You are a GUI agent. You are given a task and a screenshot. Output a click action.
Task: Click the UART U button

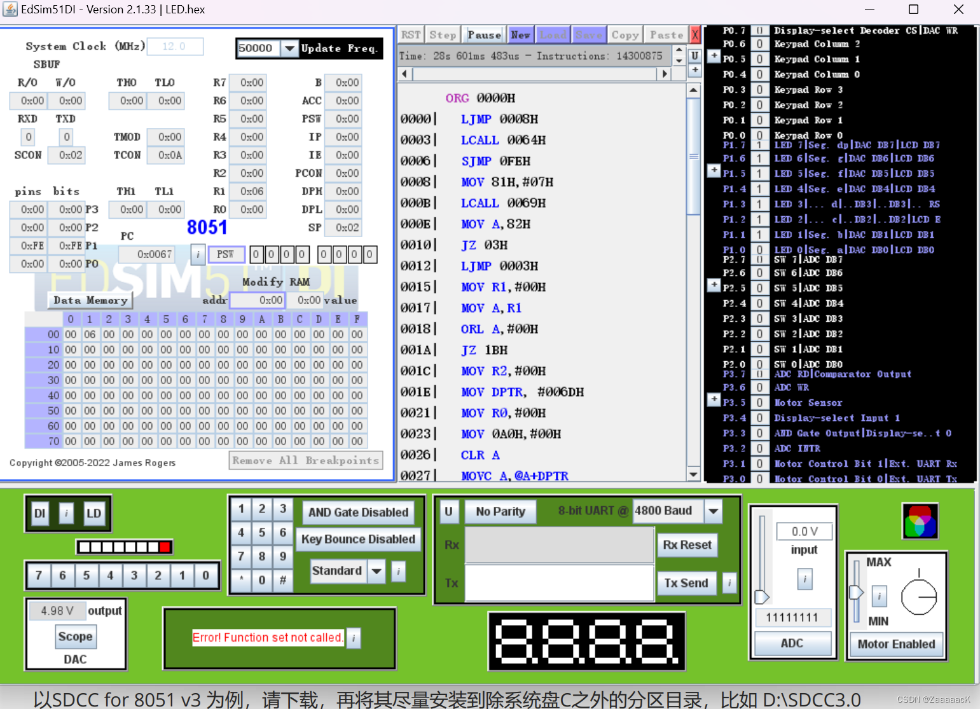pyautogui.click(x=448, y=511)
